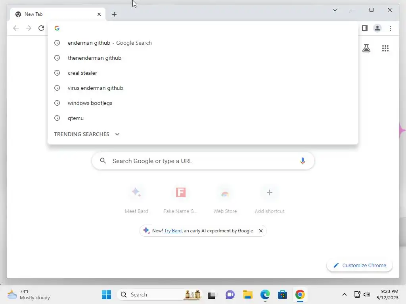
Task: Click the Chrome taskbar icon
Action: 300,294
